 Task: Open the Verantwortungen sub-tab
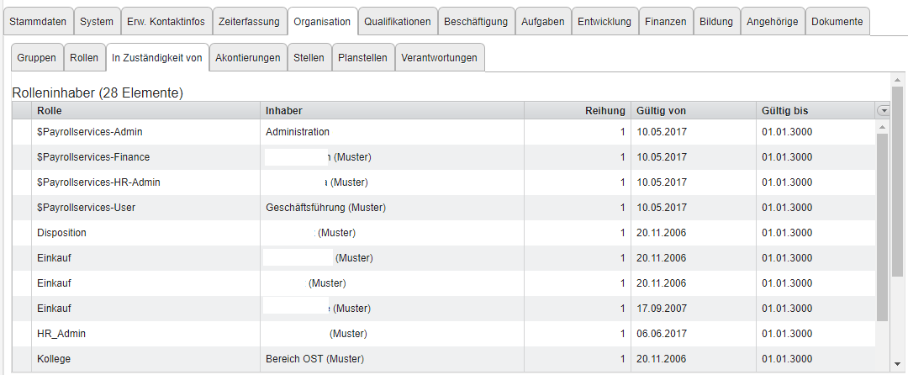tap(440, 58)
